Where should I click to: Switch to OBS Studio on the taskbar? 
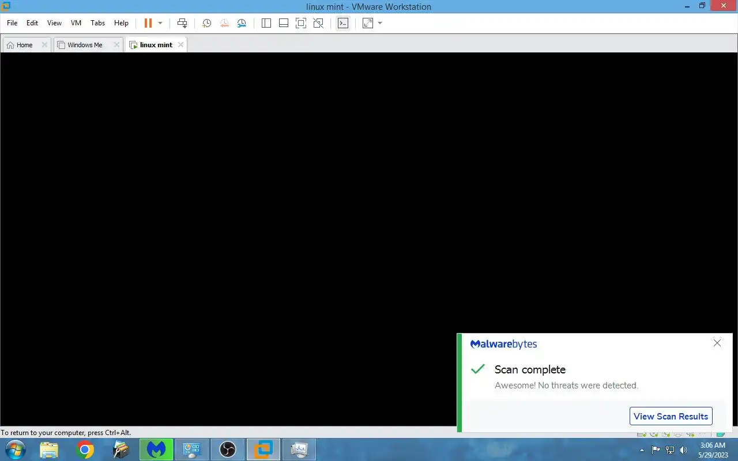coord(228,449)
